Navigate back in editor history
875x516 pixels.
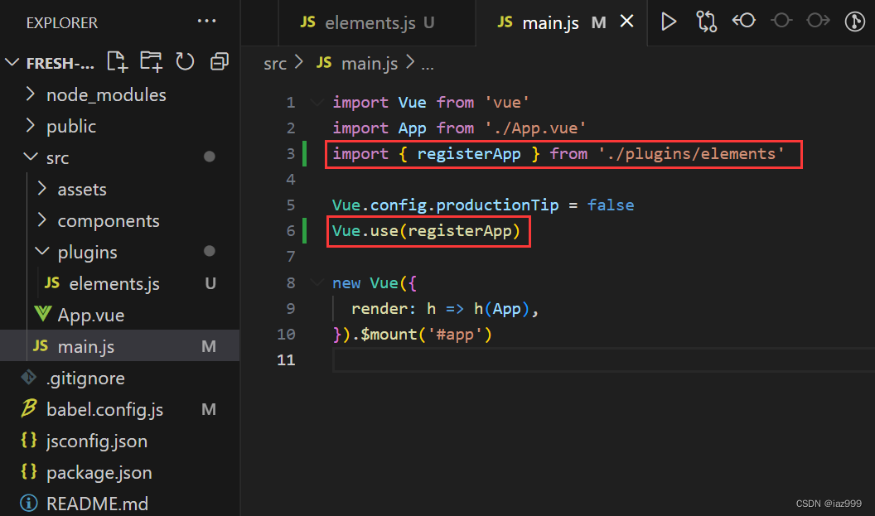(x=743, y=22)
